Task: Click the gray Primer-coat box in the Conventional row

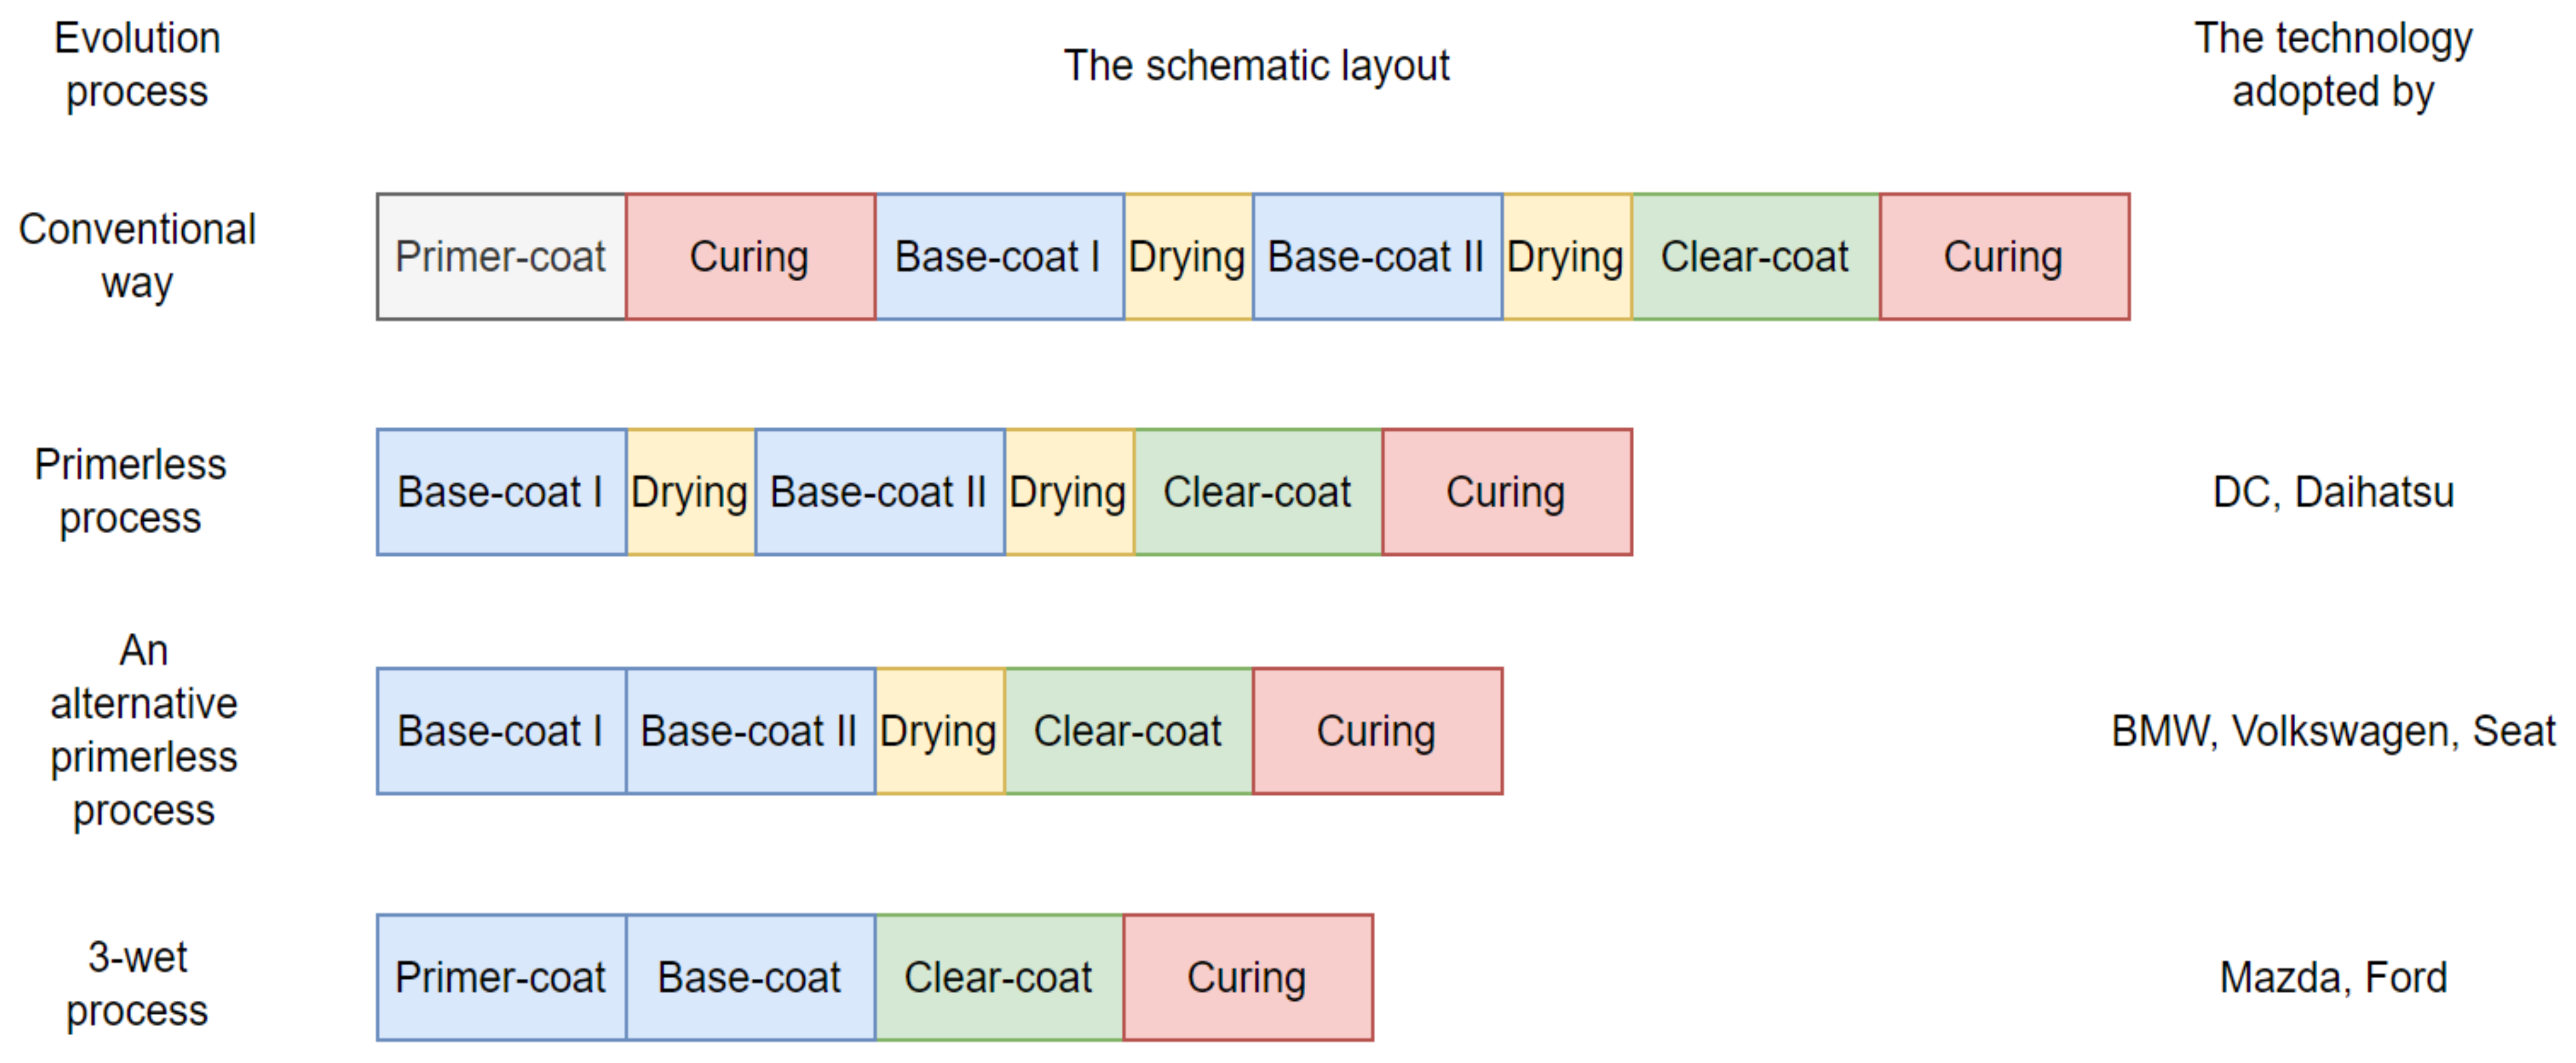Action: [501, 257]
